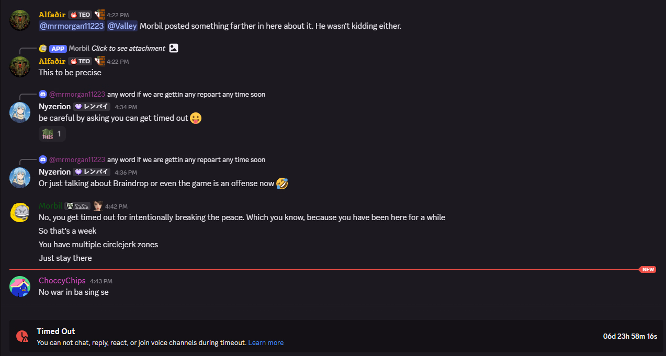
Task: Open "Click to see attachment" reply text
Action: click(x=128, y=48)
